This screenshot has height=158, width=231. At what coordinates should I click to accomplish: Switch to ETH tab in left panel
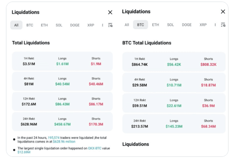(x=44, y=25)
